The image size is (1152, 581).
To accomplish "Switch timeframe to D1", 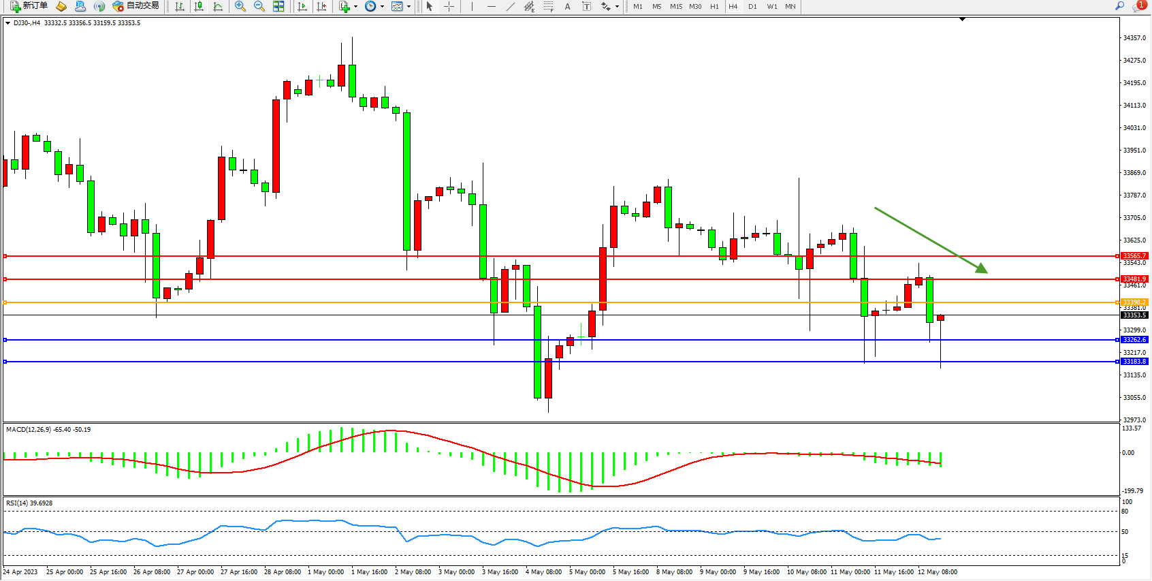I will pyautogui.click(x=752, y=6).
